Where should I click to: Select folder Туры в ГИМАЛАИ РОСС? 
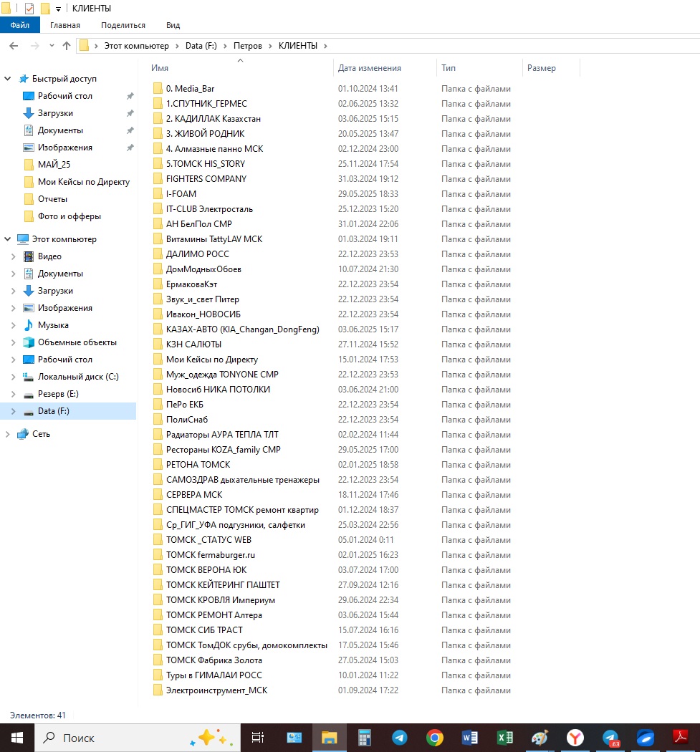coord(214,675)
